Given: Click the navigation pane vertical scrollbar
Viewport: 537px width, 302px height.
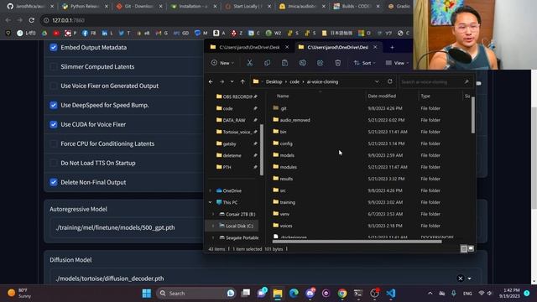Looking at the screenshot, I should 262,149.
